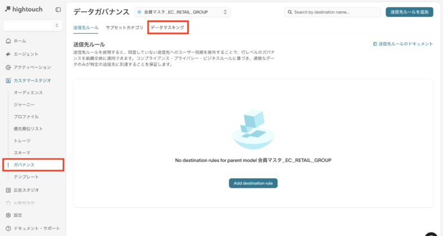The height and width of the screenshot is (236, 443).
Task: Click the アクティベーション icon
Action: pos(8,67)
